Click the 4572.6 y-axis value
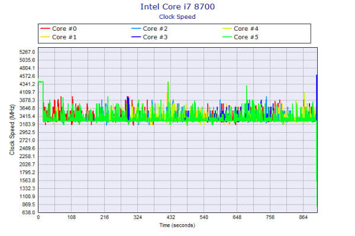 point(27,76)
